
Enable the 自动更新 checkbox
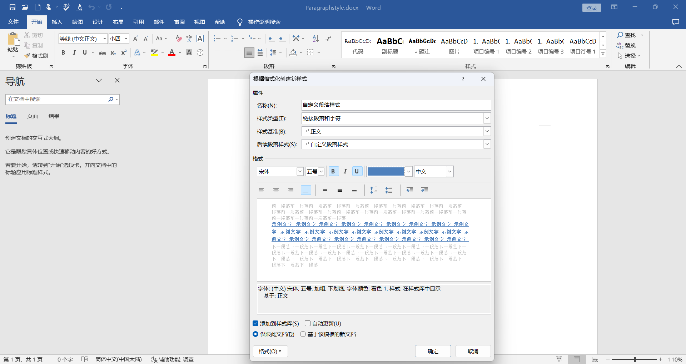tap(308, 324)
